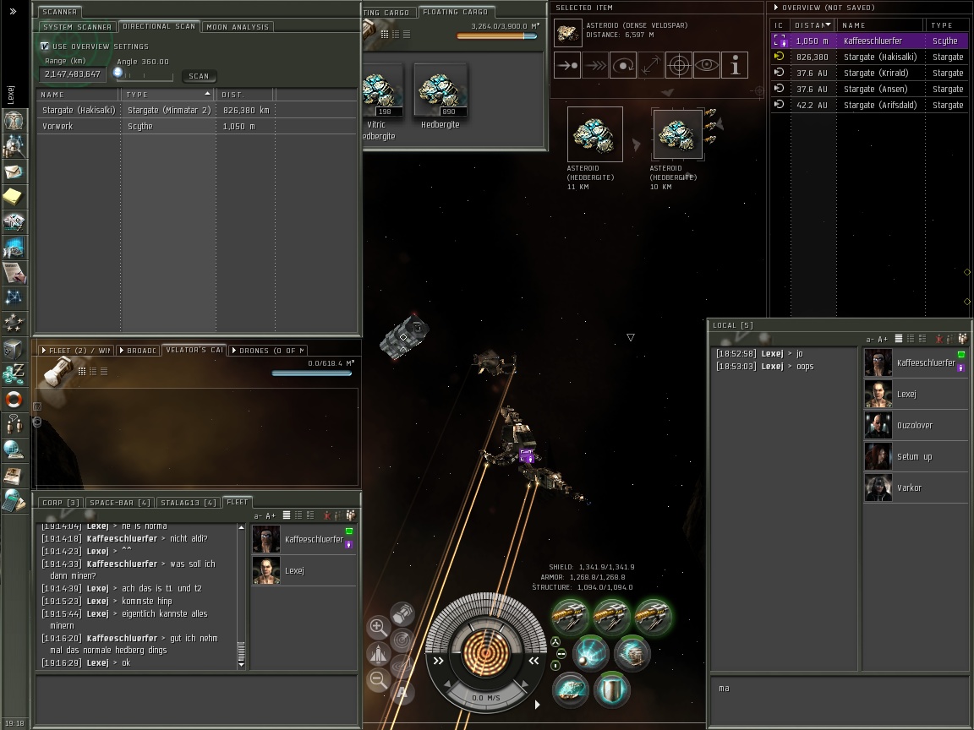This screenshot has width=974, height=730.
Task: Select the Asteroid (Hedbergite) 11 km target
Action: pyautogui.click(x=594, y=134)
